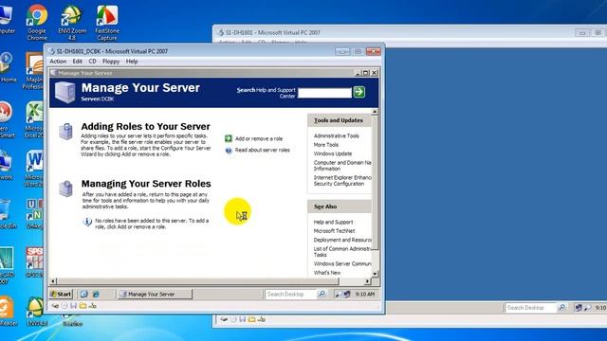
Task: Open Internet Explorer from guest quick launch
Action: (x=96, y=295)
